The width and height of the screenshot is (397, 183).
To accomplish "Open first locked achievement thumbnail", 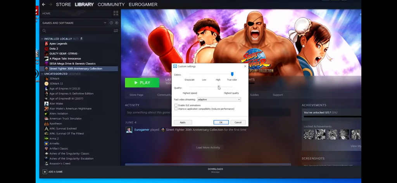I will click(309, 135).
